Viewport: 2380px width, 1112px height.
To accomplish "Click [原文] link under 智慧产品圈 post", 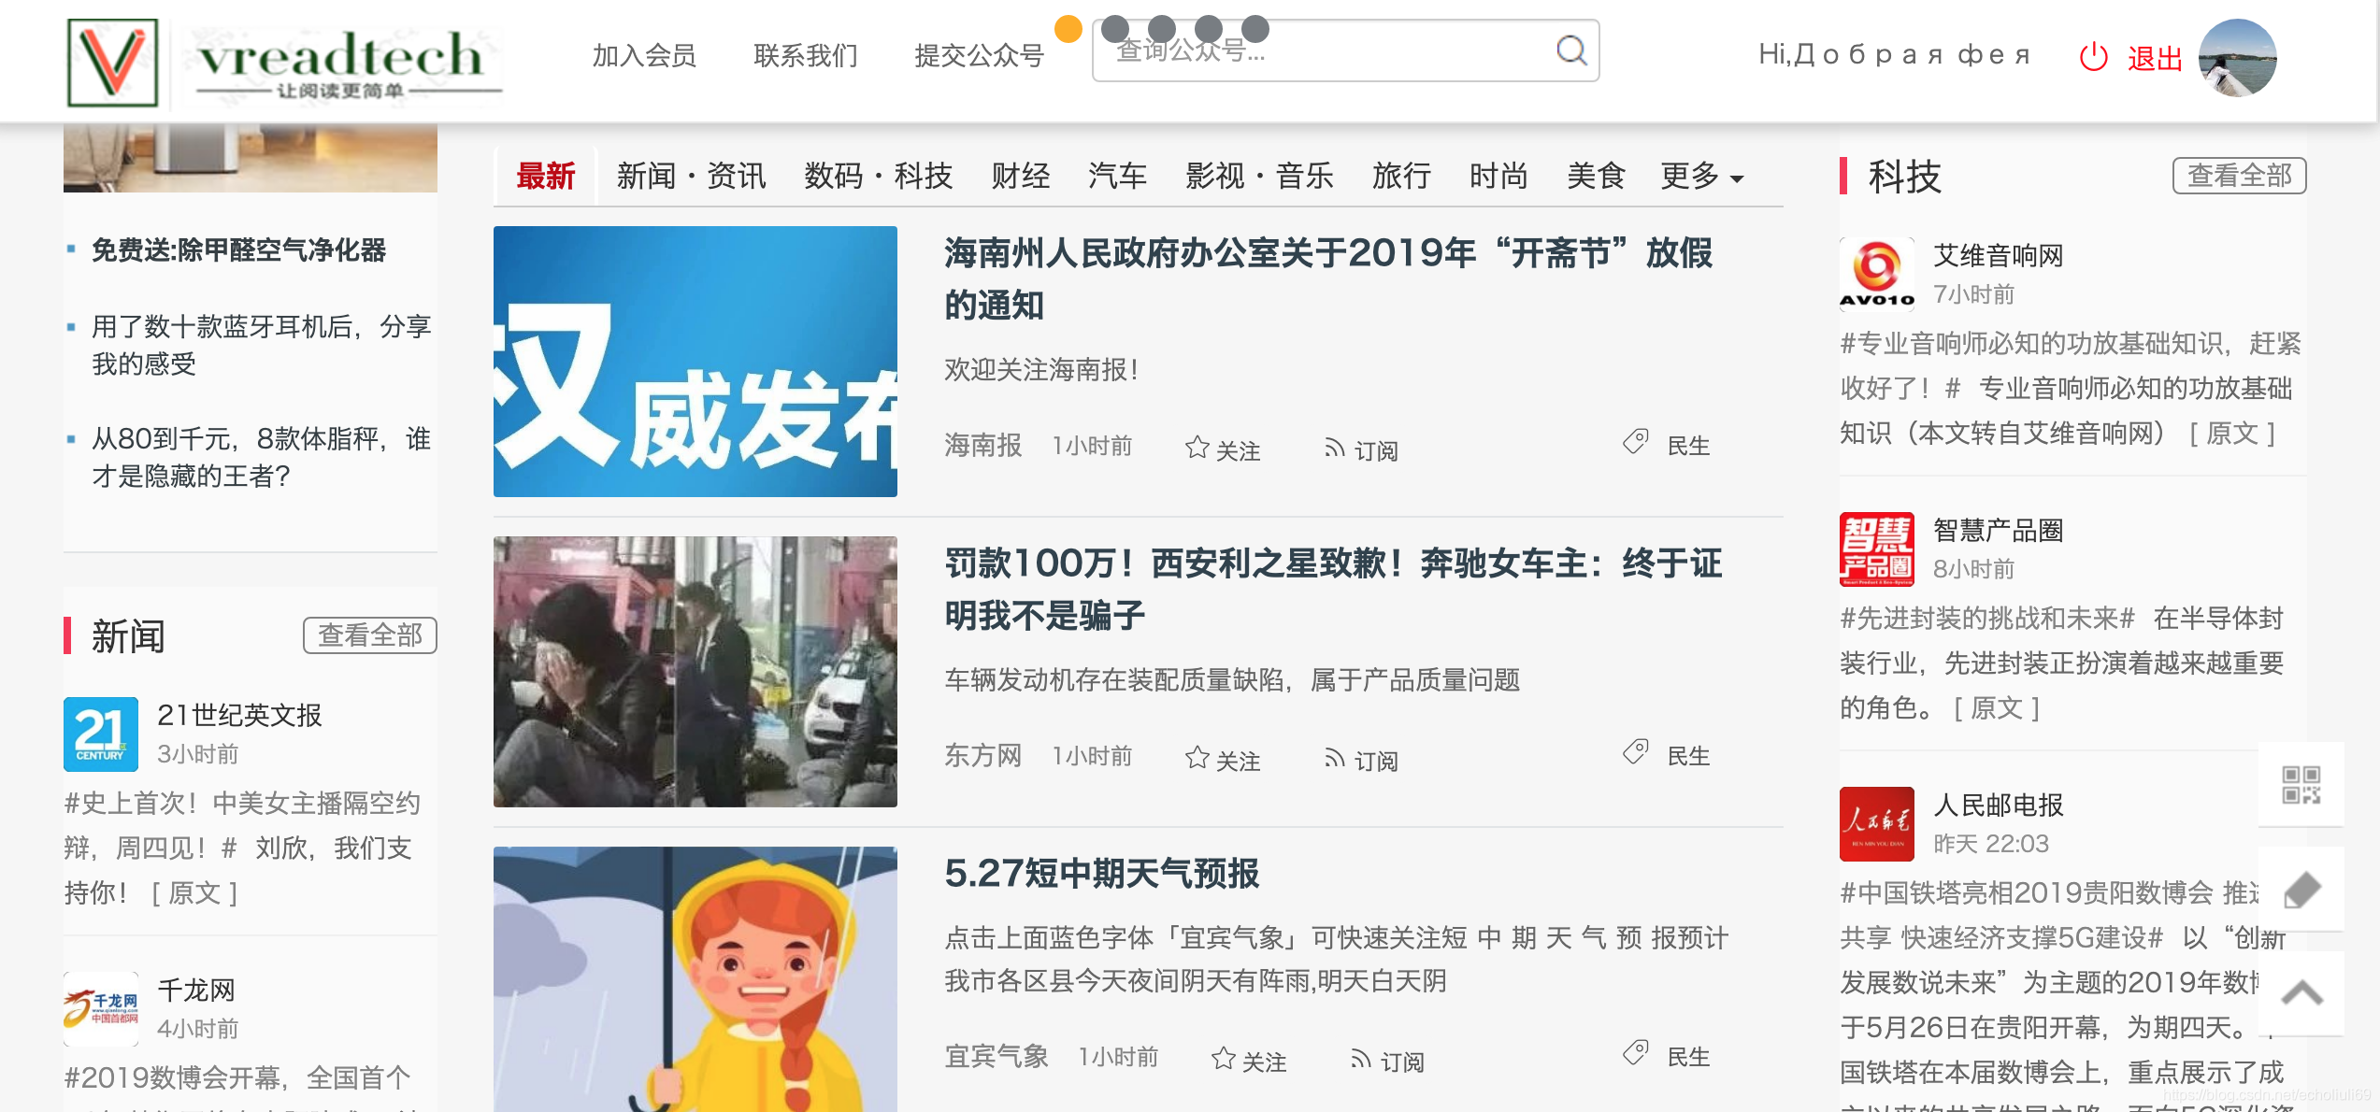I will pyautogui.click(x=1996, y=708).
